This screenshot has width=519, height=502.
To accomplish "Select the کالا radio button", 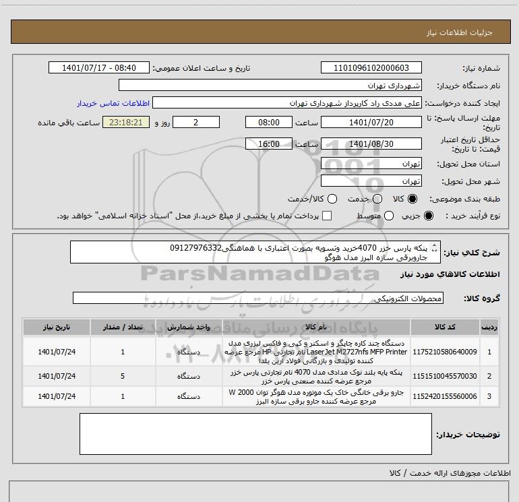I will click(x=413, y=199).
